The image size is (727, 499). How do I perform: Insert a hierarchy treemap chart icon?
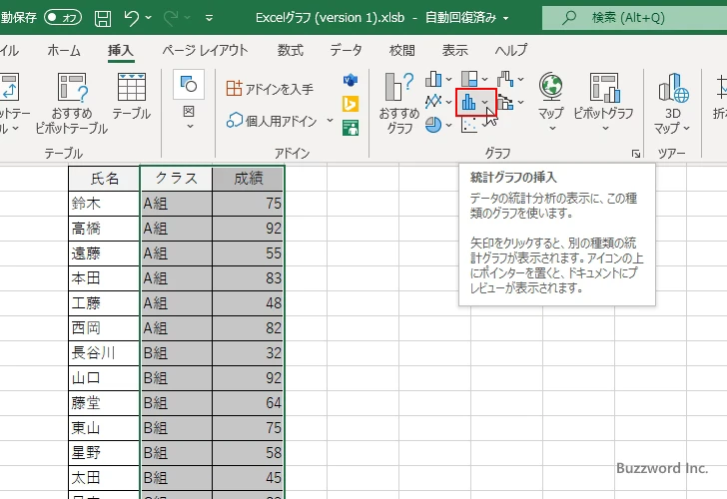(469, 79)
